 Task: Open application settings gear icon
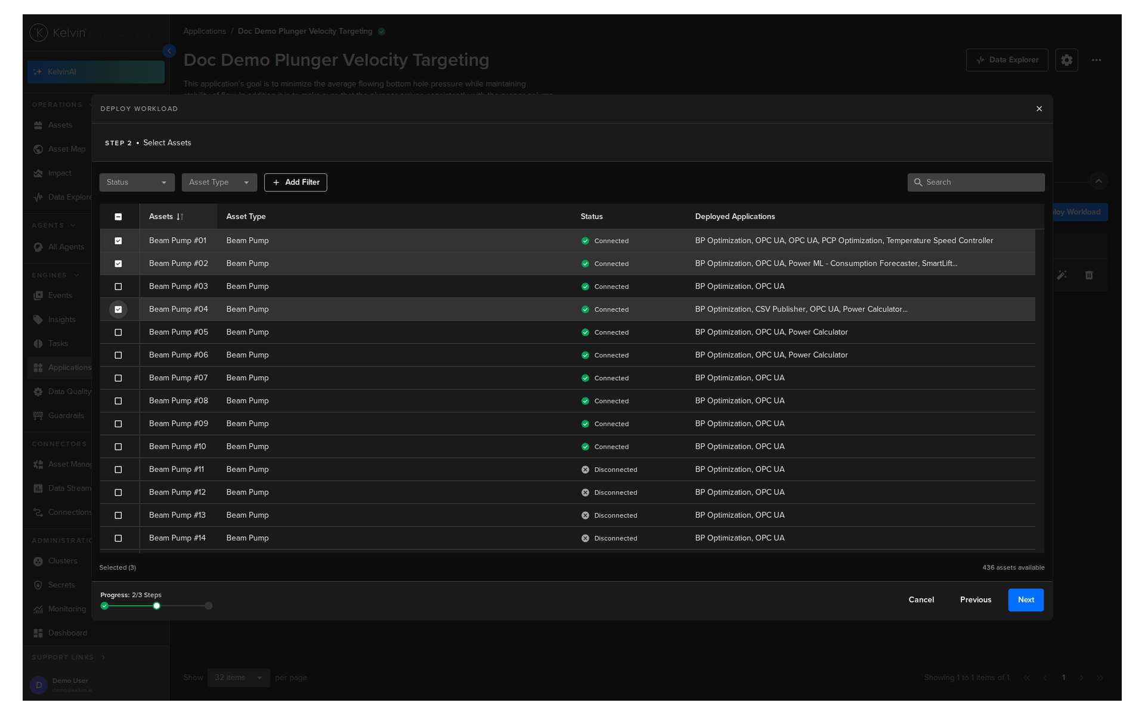pos(1066,60)
